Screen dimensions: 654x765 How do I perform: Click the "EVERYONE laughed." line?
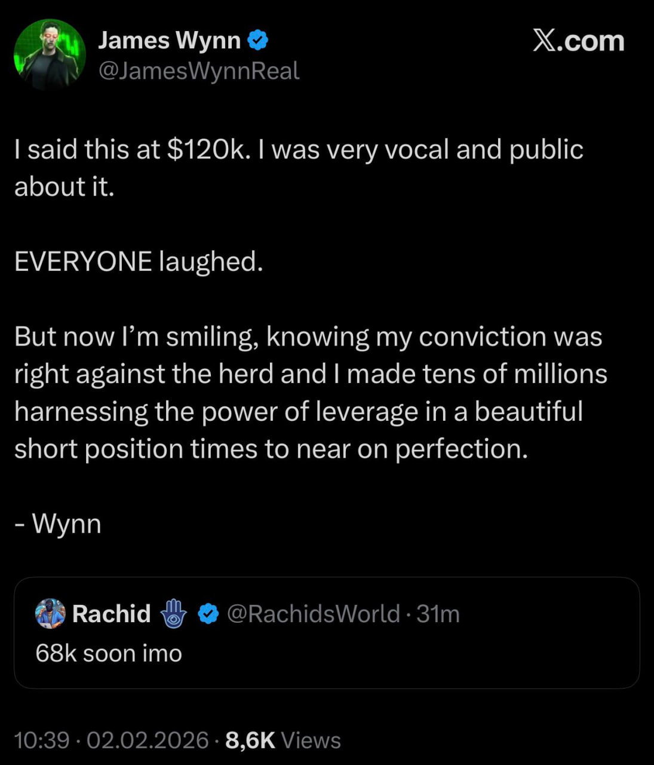pyautogui.click(x=139, y=262)
